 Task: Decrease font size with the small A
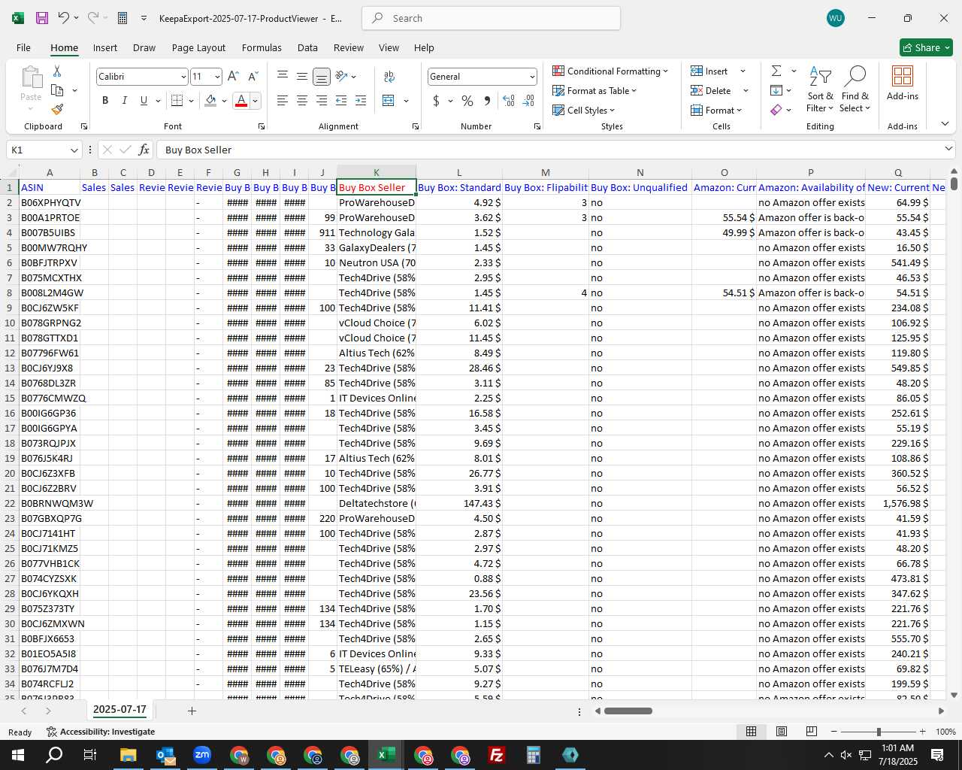pos(253,77)
